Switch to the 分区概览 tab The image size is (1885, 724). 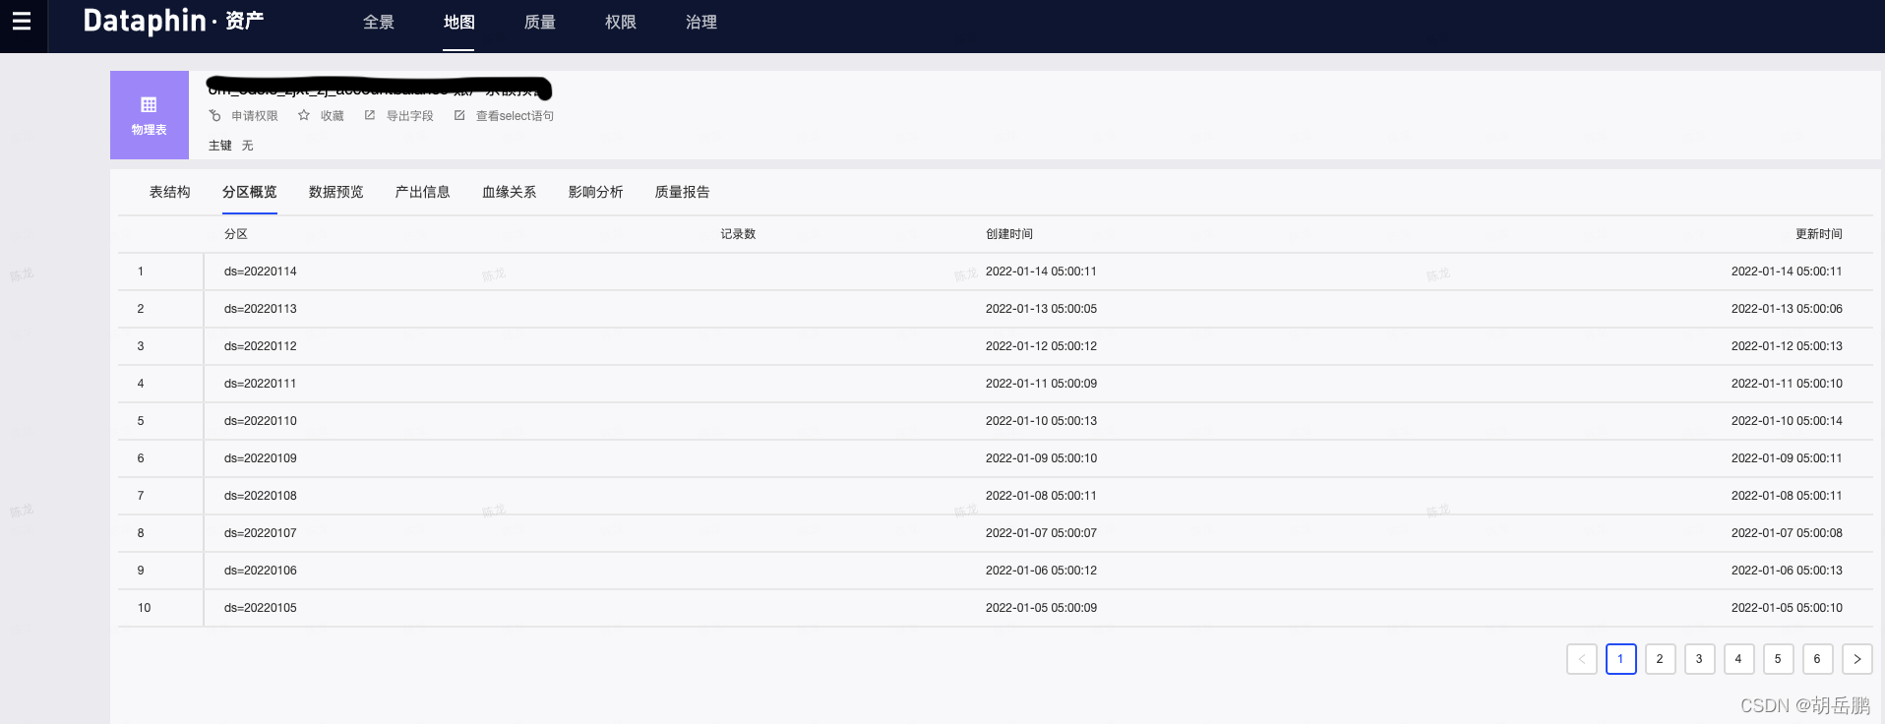coord(250,192)
